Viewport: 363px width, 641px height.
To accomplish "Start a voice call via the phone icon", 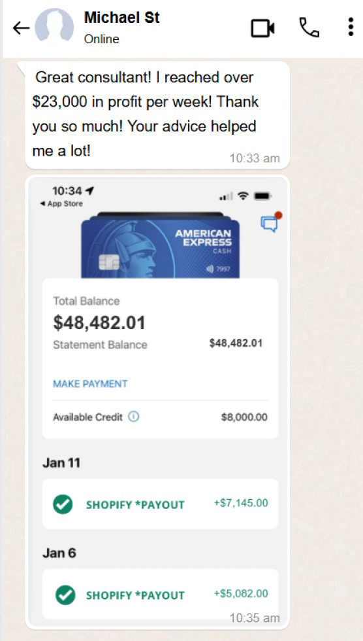I will [309, 27].
